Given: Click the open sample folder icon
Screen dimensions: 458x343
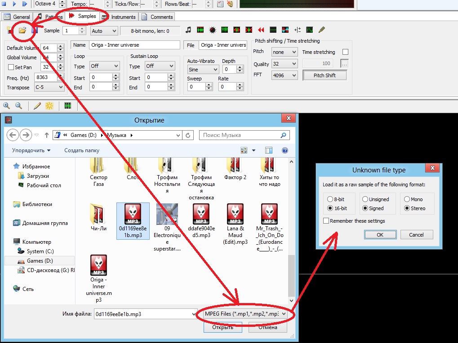Looking at the screenshot, I should coord(22,31).
